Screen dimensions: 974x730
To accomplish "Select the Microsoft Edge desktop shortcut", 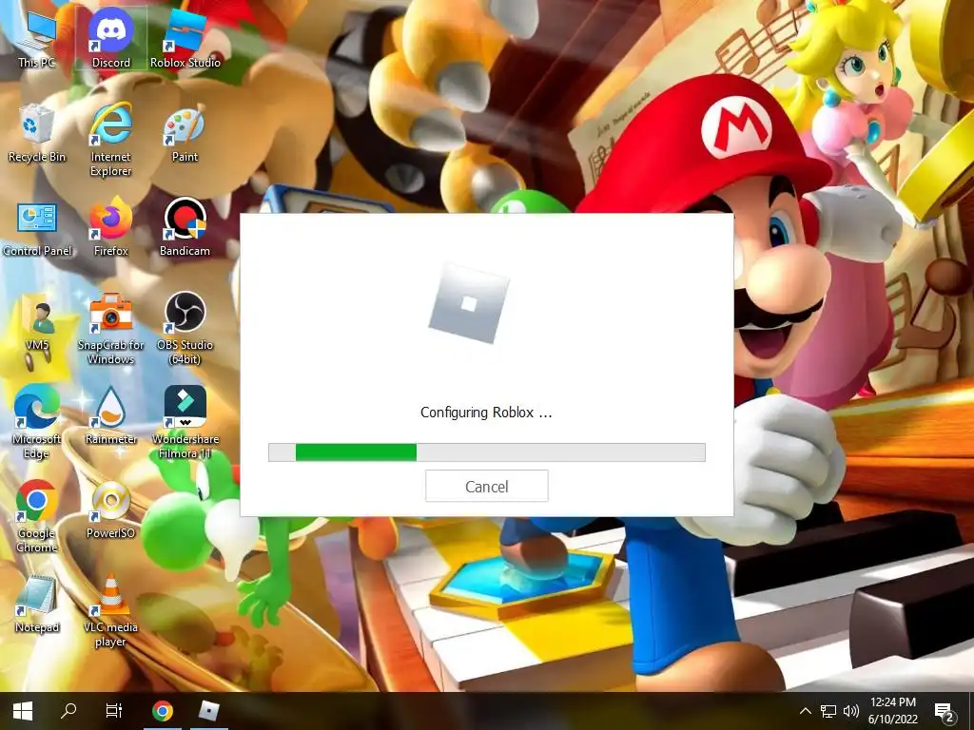I will pos(37,423).
